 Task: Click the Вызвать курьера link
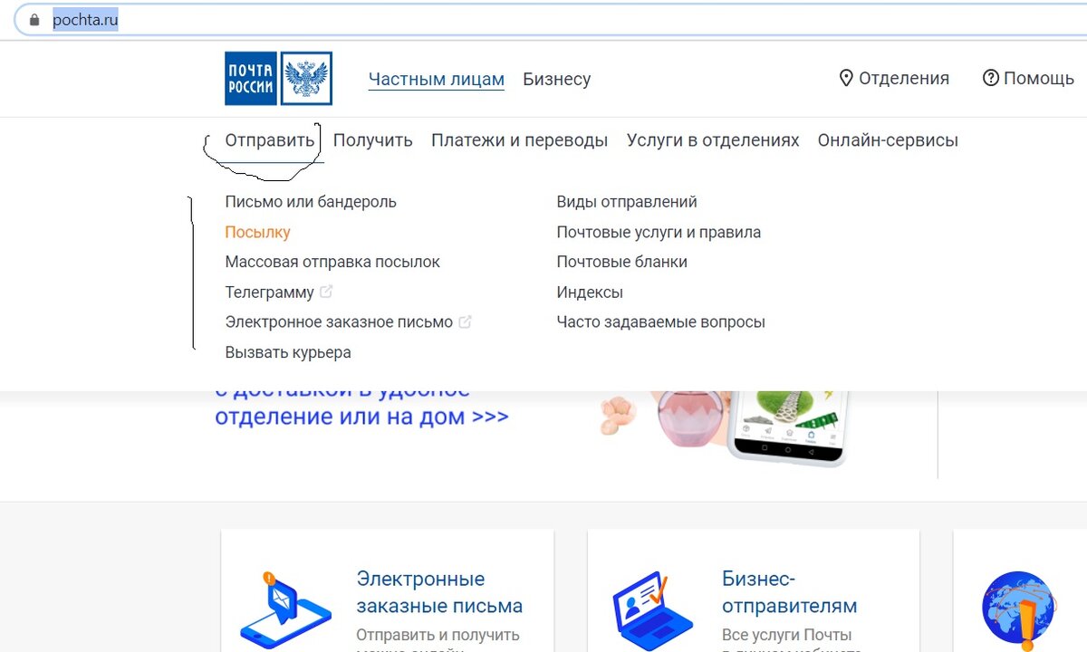tap(287, 352)
